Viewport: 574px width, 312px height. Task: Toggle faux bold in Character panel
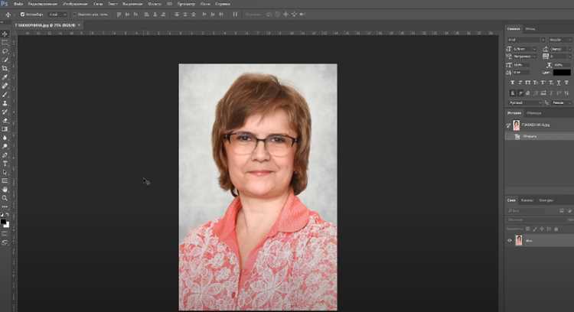pos(512,83)
